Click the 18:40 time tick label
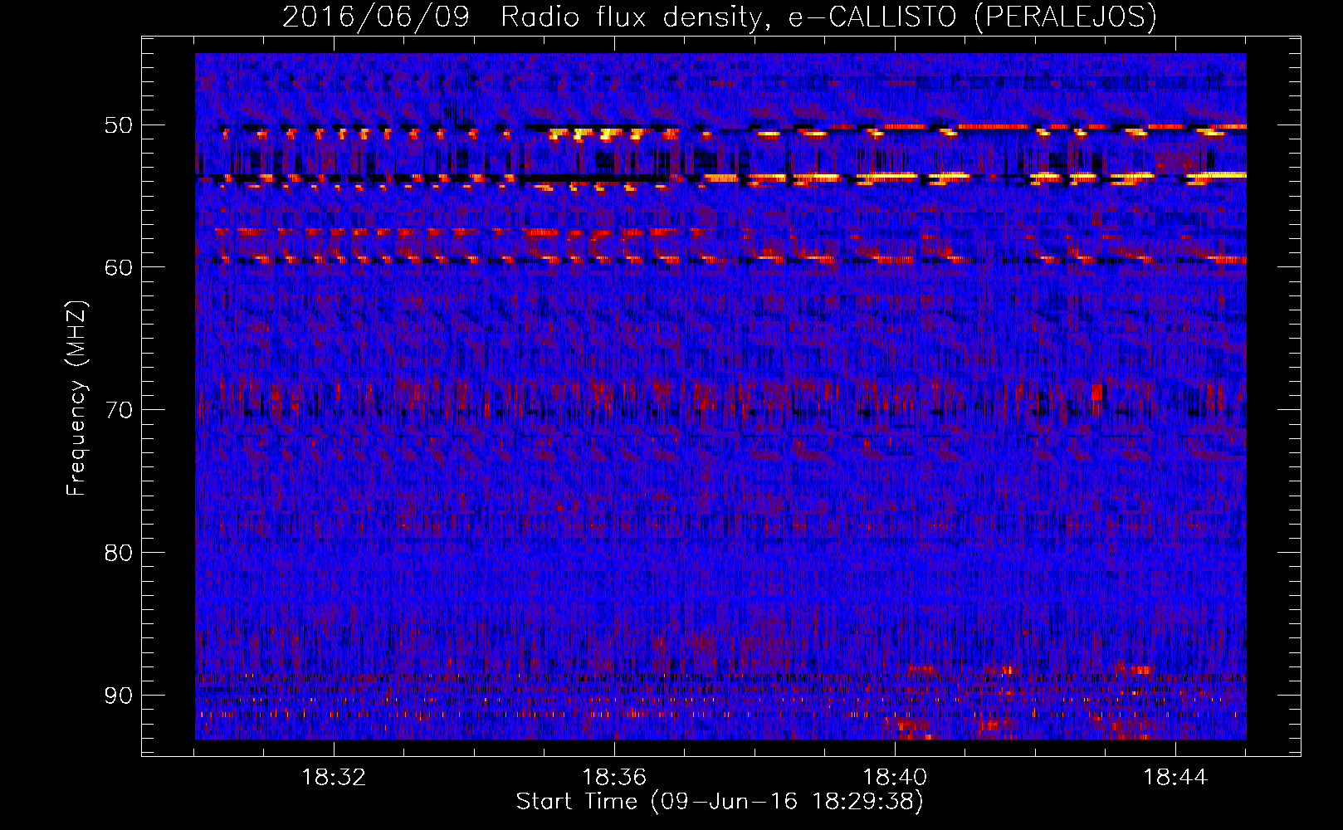 point(895,778)
